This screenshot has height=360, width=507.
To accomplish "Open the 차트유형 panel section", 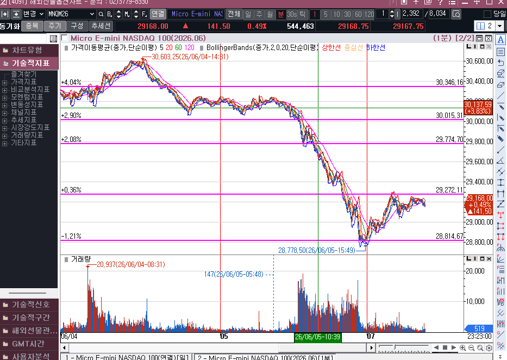I will 29,50.
